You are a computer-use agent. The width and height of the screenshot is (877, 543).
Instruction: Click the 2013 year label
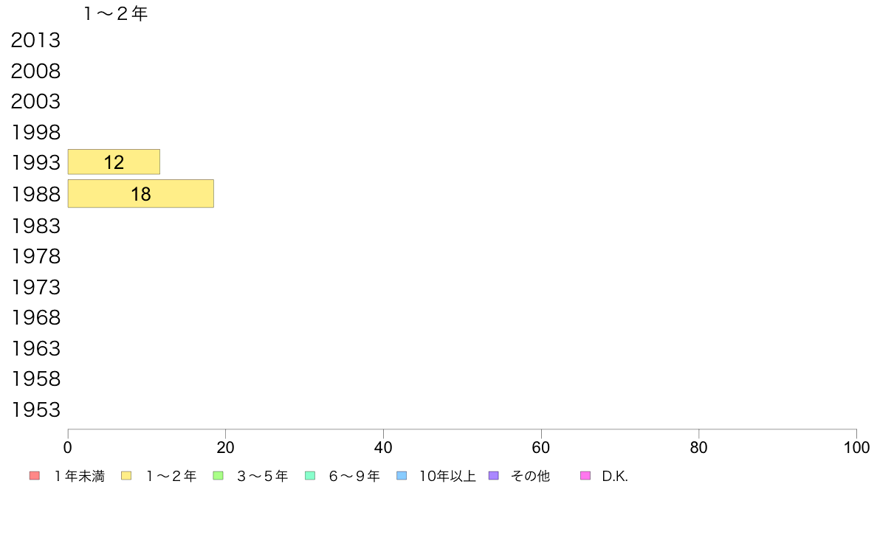[x=35, y=41]
